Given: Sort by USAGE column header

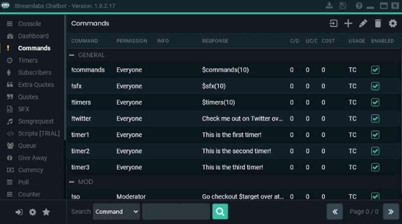Looking at the screenshot, I should click(x=357, y=41).
